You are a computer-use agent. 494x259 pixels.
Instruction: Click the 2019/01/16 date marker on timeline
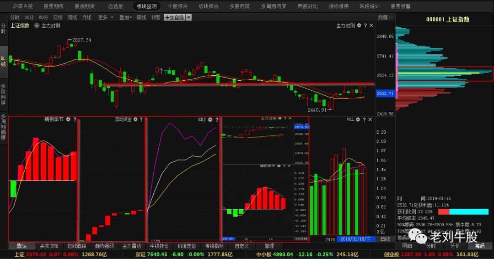(x=355, y=239)
